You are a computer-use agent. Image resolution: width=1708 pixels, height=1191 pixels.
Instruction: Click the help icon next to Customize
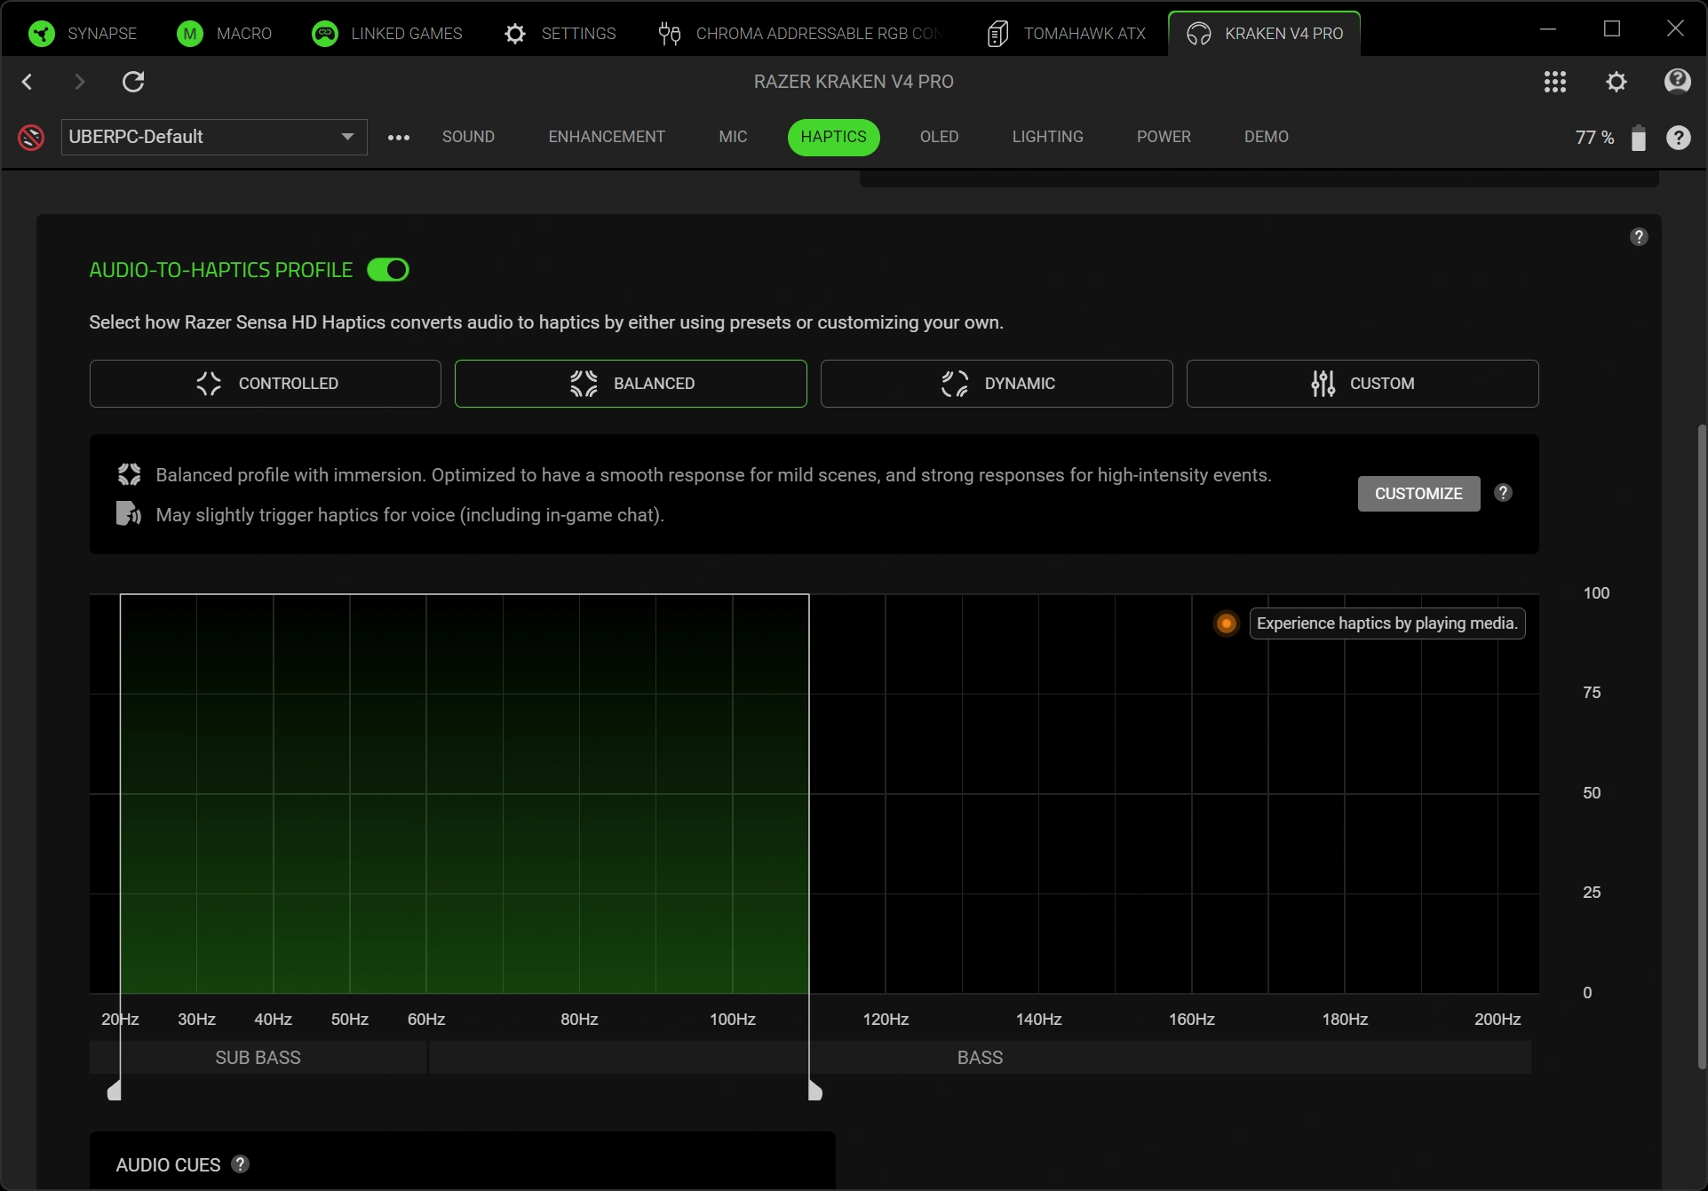point(1503,493)
